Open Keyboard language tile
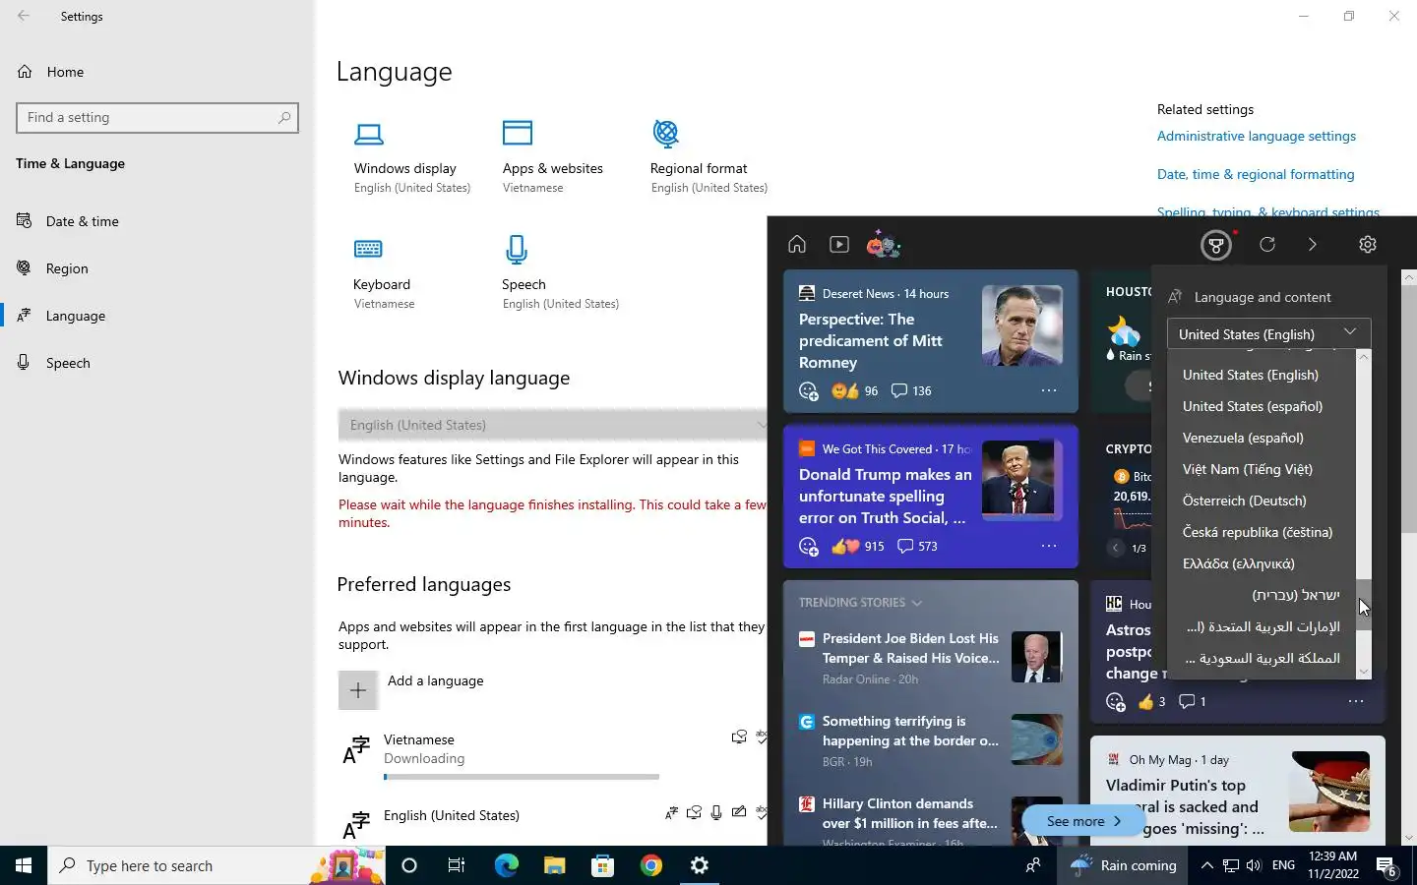This screenshot has width=1417, height=885. (x=384, y=273)
